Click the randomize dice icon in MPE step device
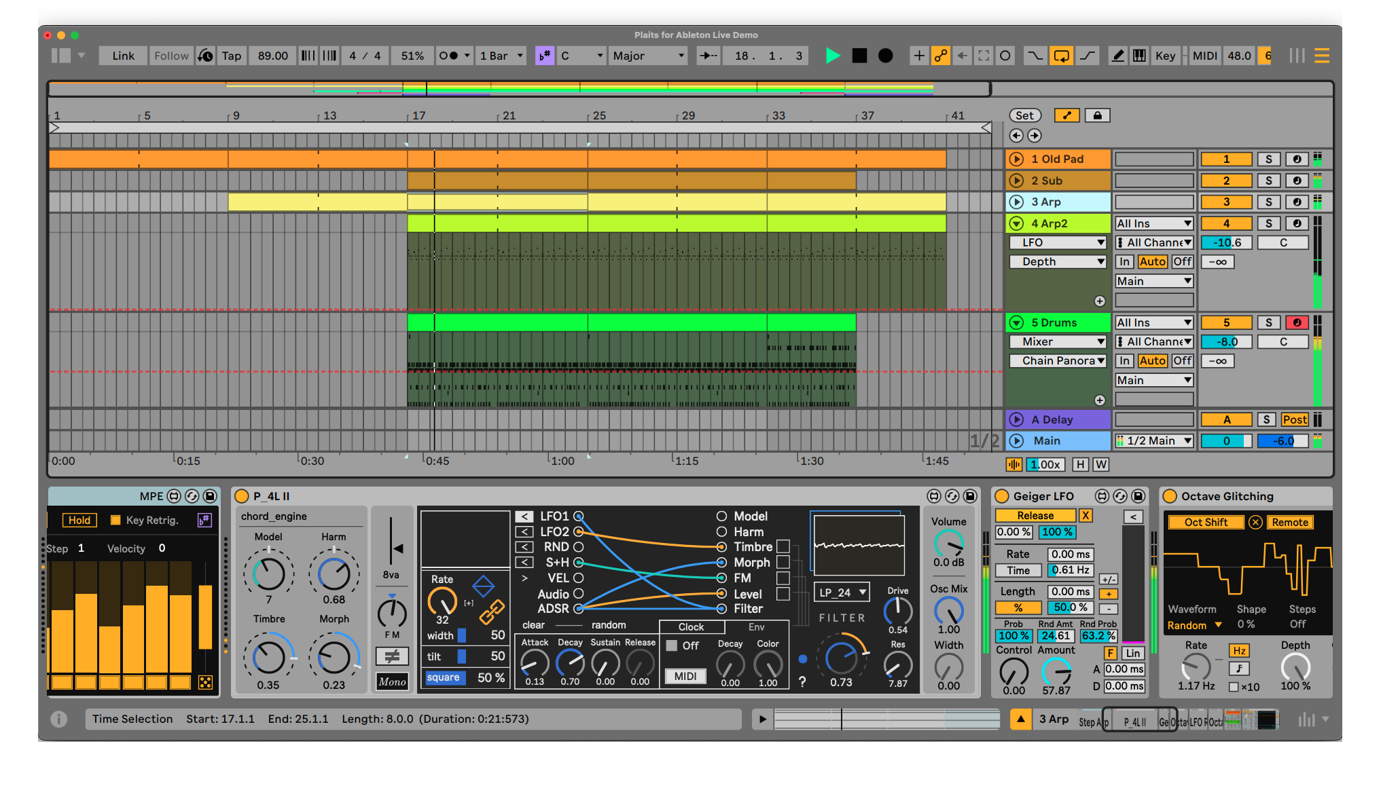 pos(205,682)
